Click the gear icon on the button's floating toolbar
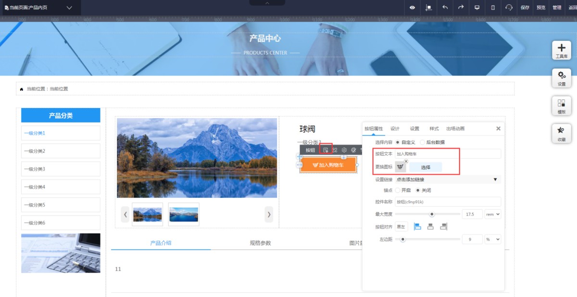Screen dimensions: 577x297 344,150
